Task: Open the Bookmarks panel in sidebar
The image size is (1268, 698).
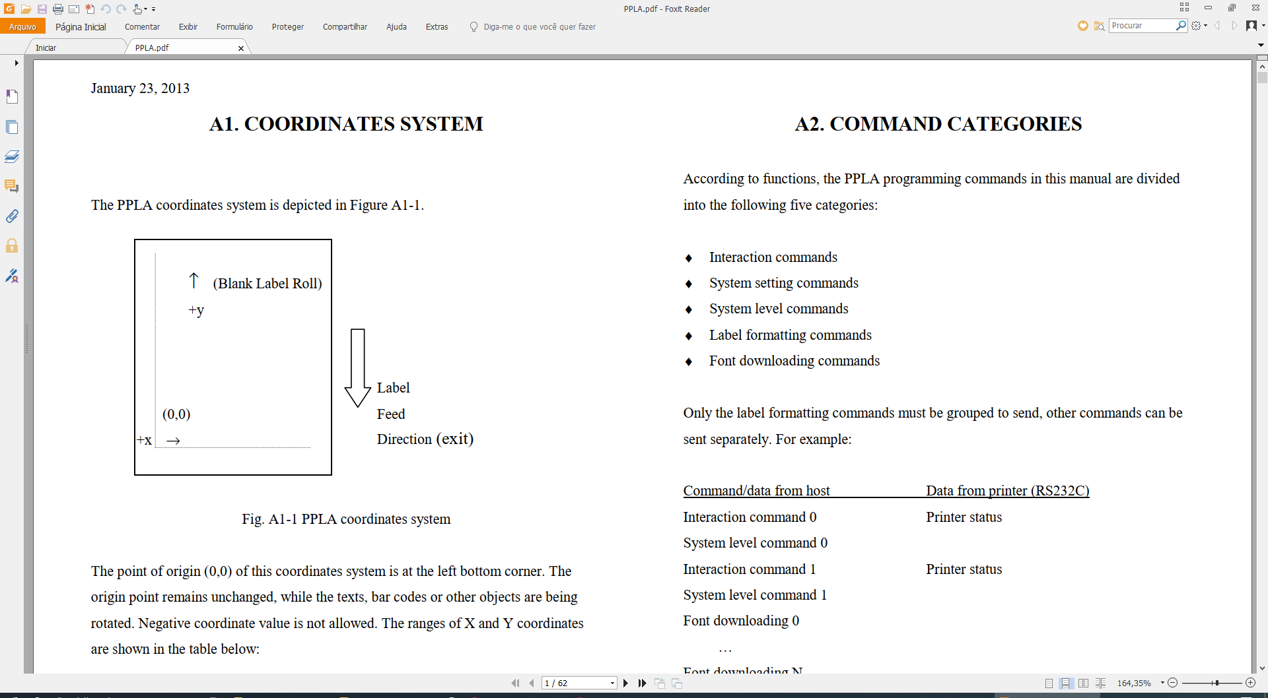Action: coord(12,96)
